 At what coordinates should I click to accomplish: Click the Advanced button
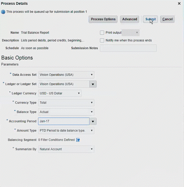point(129,19)
